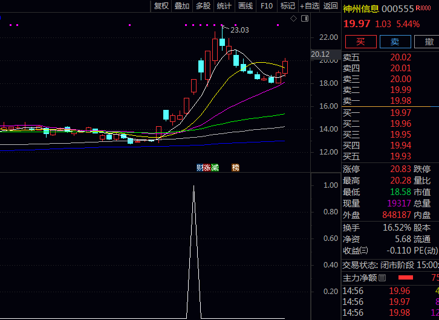Click the 主力净额 label
439x320 pixels.
(360, 278)
